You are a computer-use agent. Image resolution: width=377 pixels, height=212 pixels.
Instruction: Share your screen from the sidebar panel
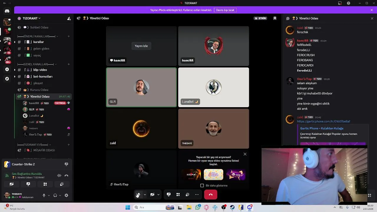coord(28,184)
